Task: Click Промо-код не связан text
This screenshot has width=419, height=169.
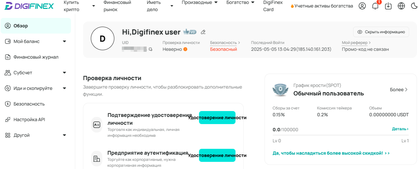Action: (365, 49)
